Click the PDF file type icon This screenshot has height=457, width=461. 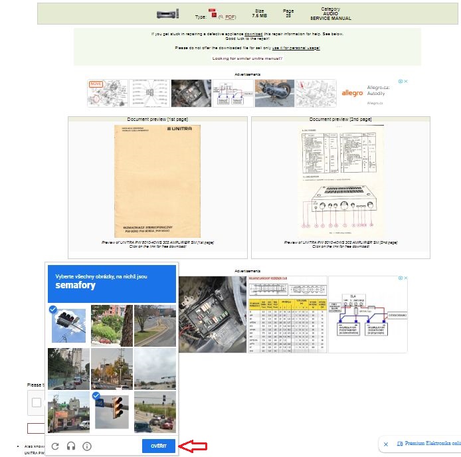pyautogui.click(x=213, y=13)
